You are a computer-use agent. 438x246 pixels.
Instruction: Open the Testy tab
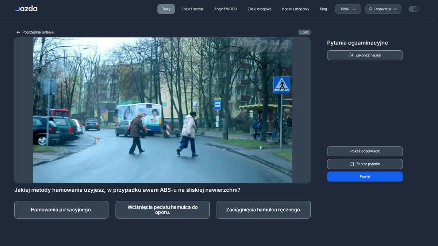(x=166, y=9)
